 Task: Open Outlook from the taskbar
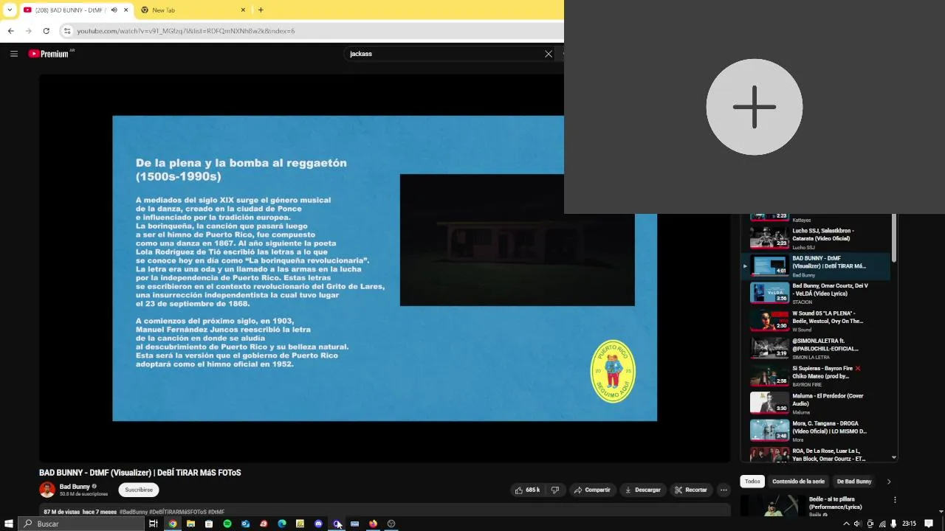coord(245,524)
